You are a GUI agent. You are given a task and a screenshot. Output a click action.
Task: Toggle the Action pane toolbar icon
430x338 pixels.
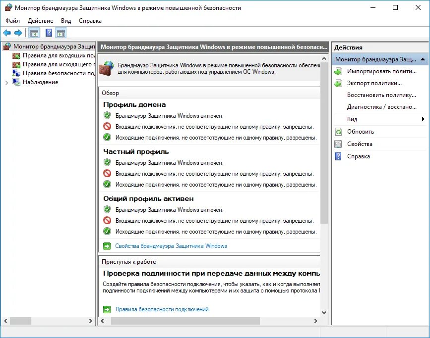pyautogui.click(x=61, y=33)
